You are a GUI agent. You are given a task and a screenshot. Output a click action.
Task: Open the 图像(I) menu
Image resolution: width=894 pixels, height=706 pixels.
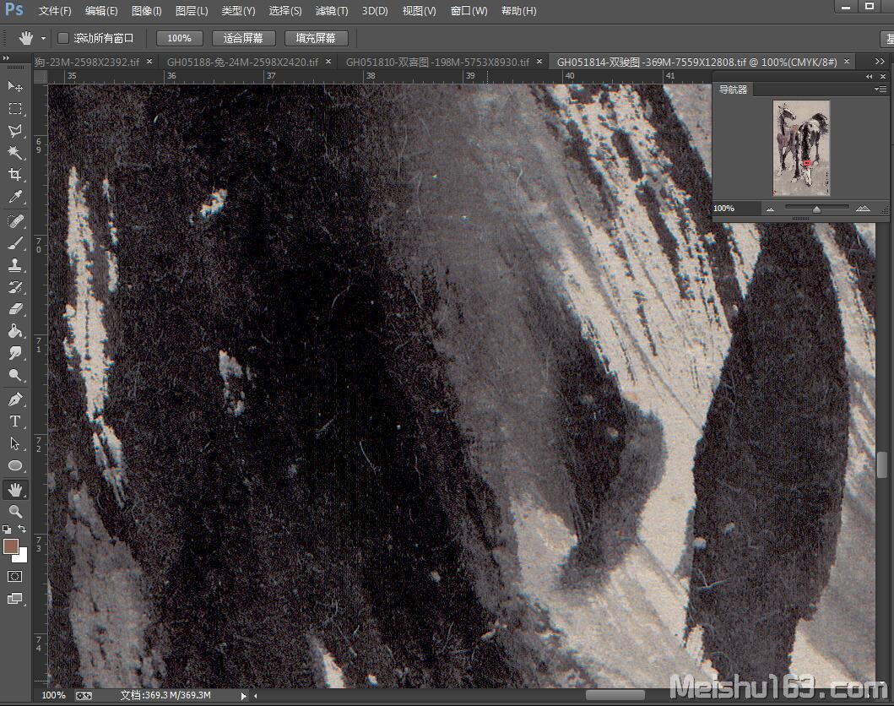[x=147, y=11]
